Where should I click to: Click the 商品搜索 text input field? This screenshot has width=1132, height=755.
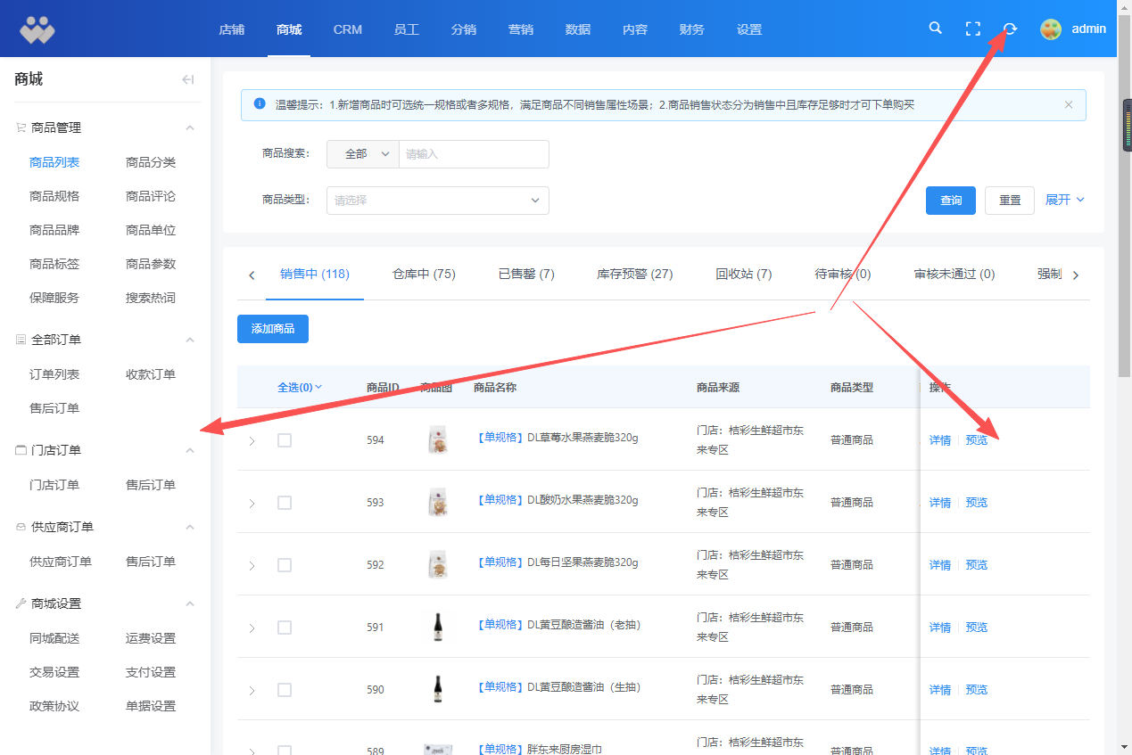pyautogui.click(x=473, y=154)
